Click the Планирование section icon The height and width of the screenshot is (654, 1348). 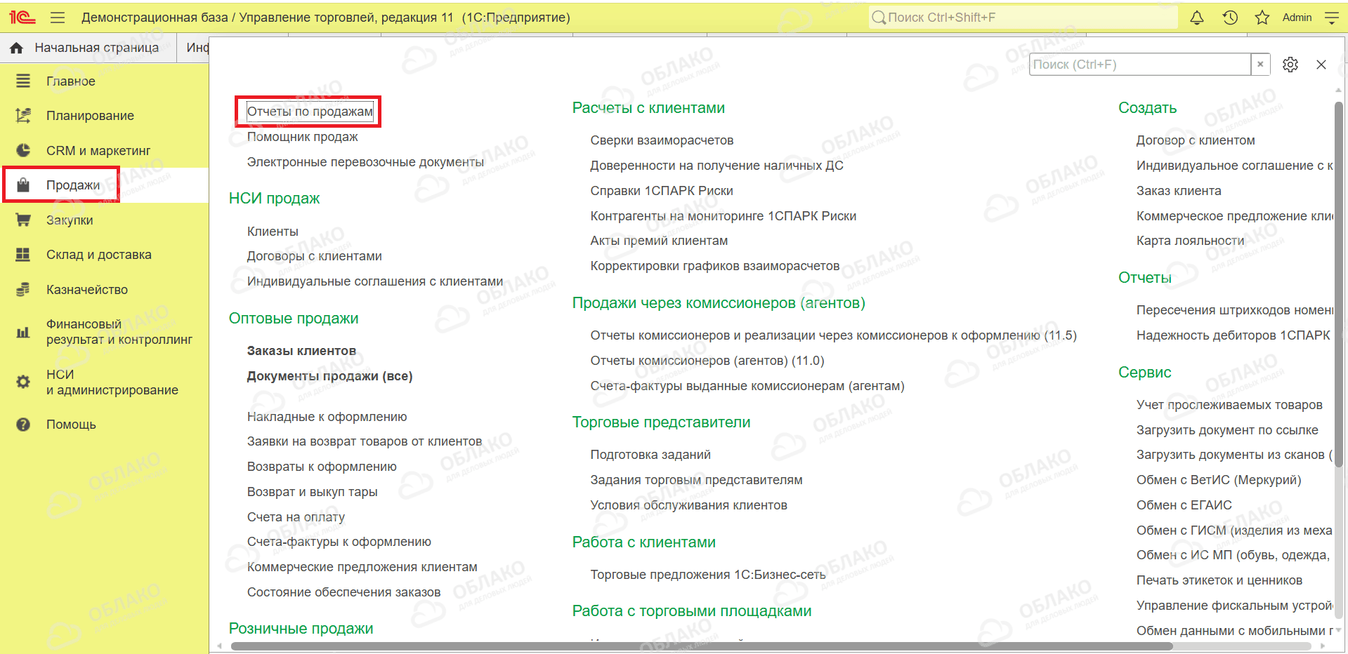click(x=23, y=116)
